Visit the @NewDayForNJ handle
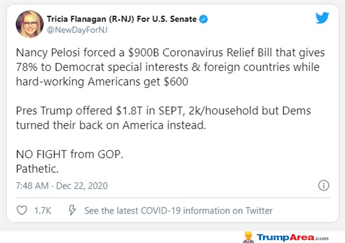345x243 pixels. 77,30
